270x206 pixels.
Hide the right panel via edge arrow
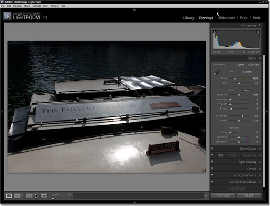click(267, 111)
